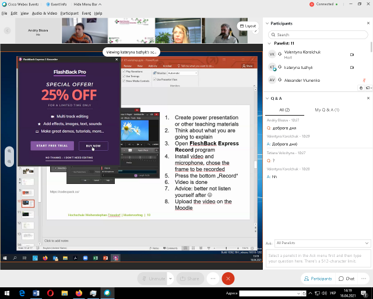Open Monitor Automatic dropdown in PowerPoint
The height and width of the screenshot is (299, 373).
pyautogui.click(x=182, y=73)
